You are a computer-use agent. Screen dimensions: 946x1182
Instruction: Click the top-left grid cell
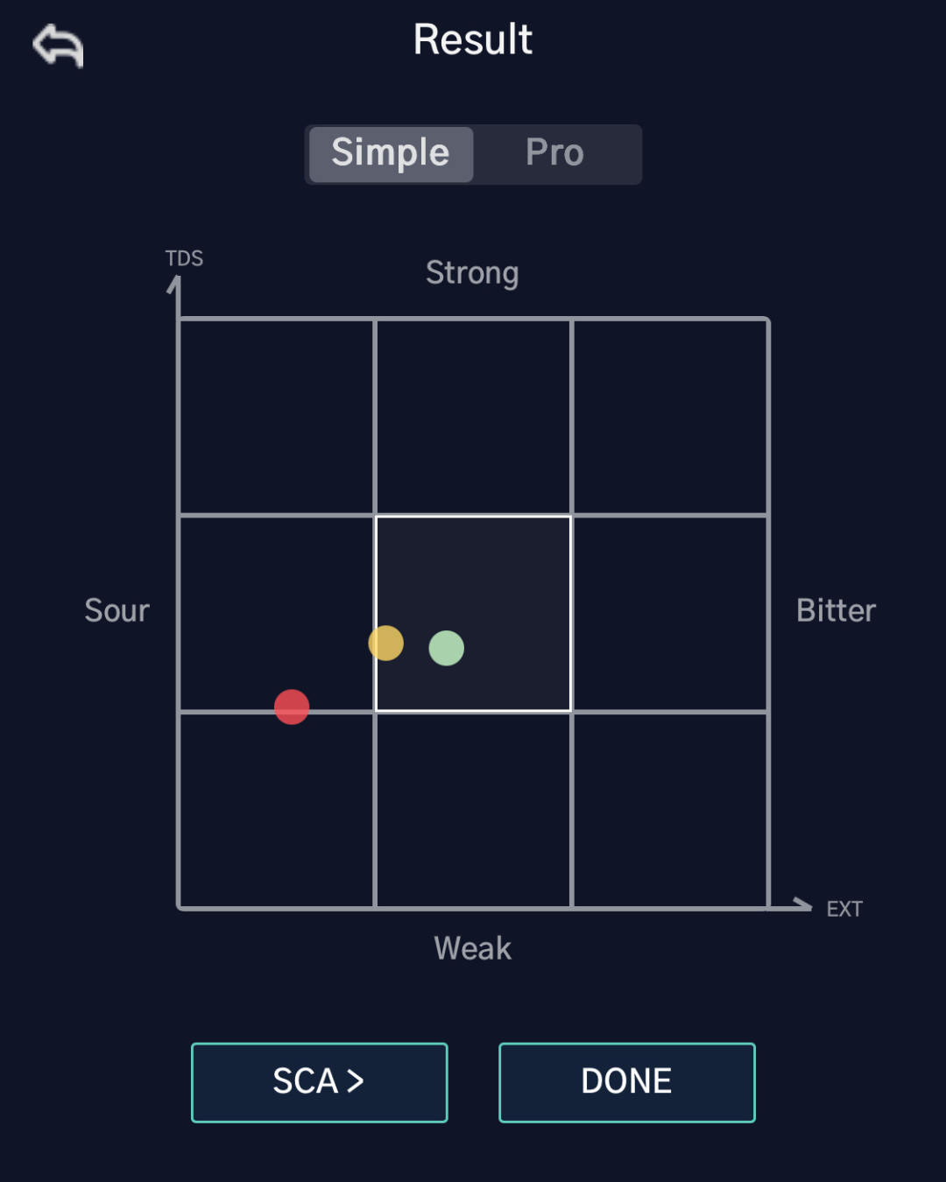click(x=277, y=417)
